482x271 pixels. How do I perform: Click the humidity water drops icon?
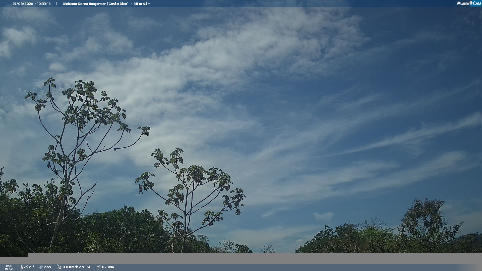(x=41, y=267)
